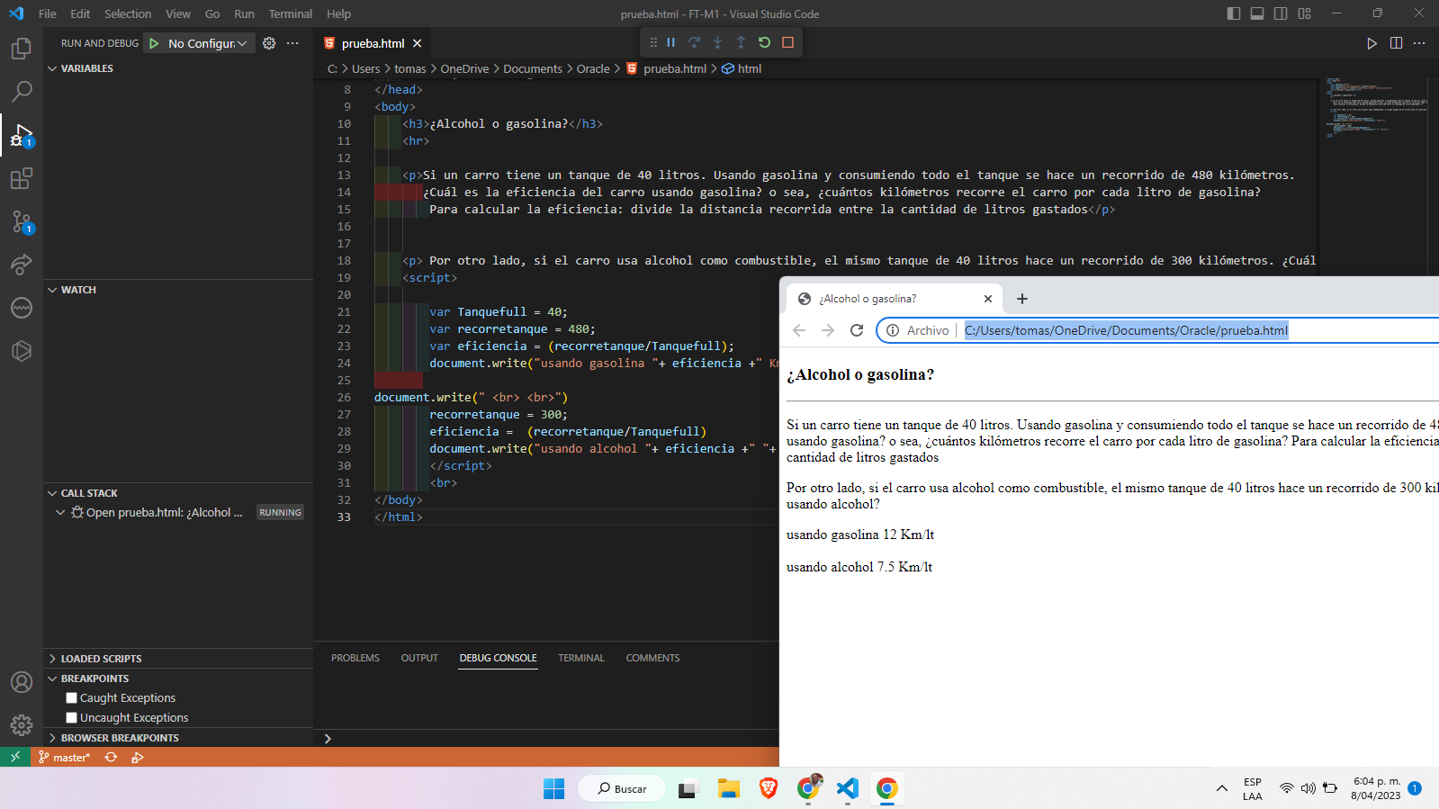The width and height of the screenshot is (1439, 809).
Task: Open the Terminal menu
Action: click(x=290, y=13)
